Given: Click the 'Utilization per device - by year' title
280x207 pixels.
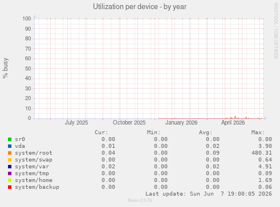Looking at the screenshot, I should click(x=140, y=7).
